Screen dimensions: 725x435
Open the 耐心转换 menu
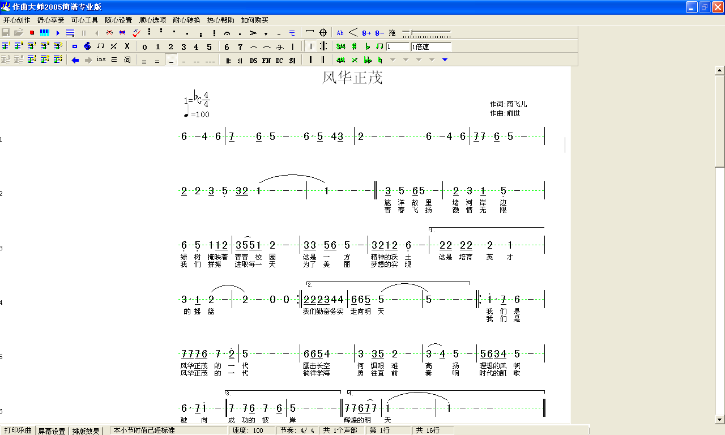click(186, 20)
